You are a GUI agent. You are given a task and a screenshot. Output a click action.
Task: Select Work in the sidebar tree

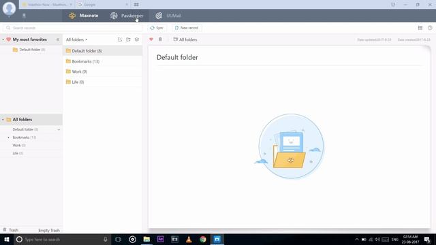19,145
